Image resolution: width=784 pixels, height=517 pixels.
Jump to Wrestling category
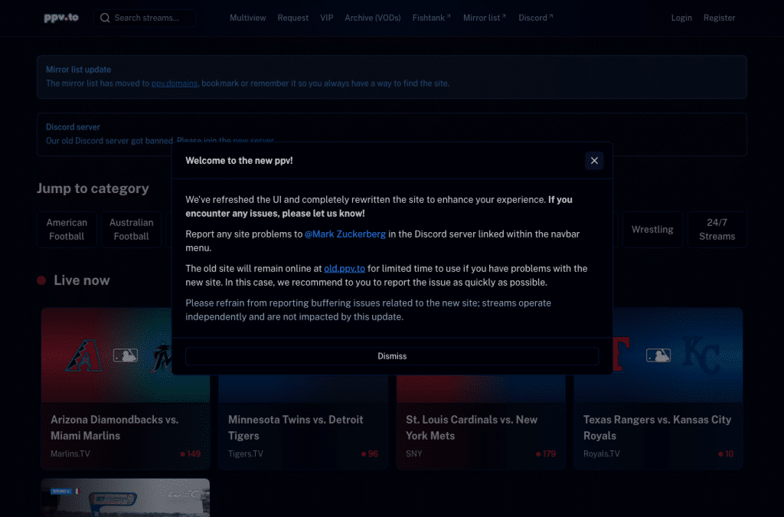pos(652,230)
